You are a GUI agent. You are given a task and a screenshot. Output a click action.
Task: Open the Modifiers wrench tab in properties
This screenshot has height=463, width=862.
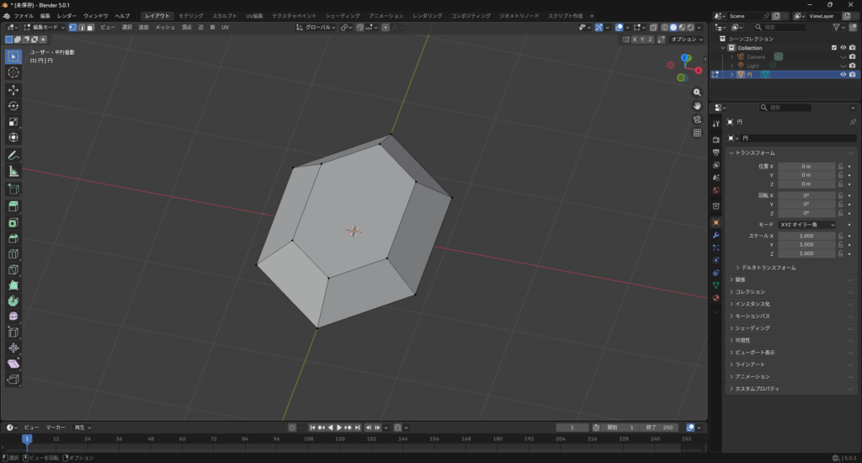pos(716,235)
